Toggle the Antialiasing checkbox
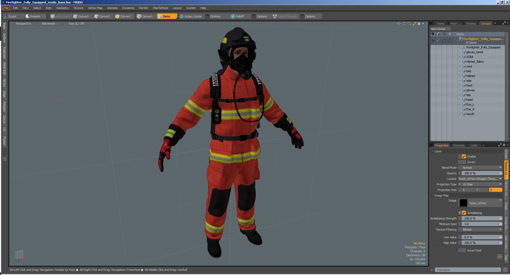The width and height of the screenshot is (510, 275). [x=464, y=213]
